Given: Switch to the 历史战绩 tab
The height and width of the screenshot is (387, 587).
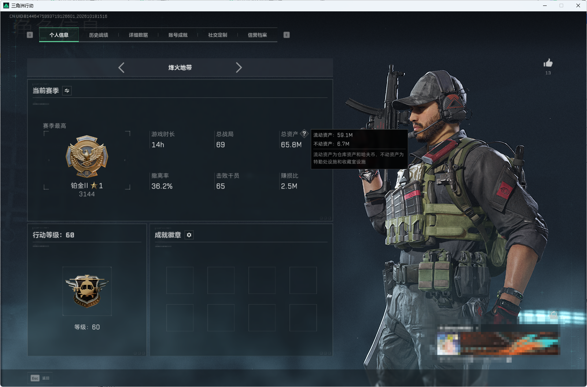Looking at the screenshot, I should (x=99, y=35).
